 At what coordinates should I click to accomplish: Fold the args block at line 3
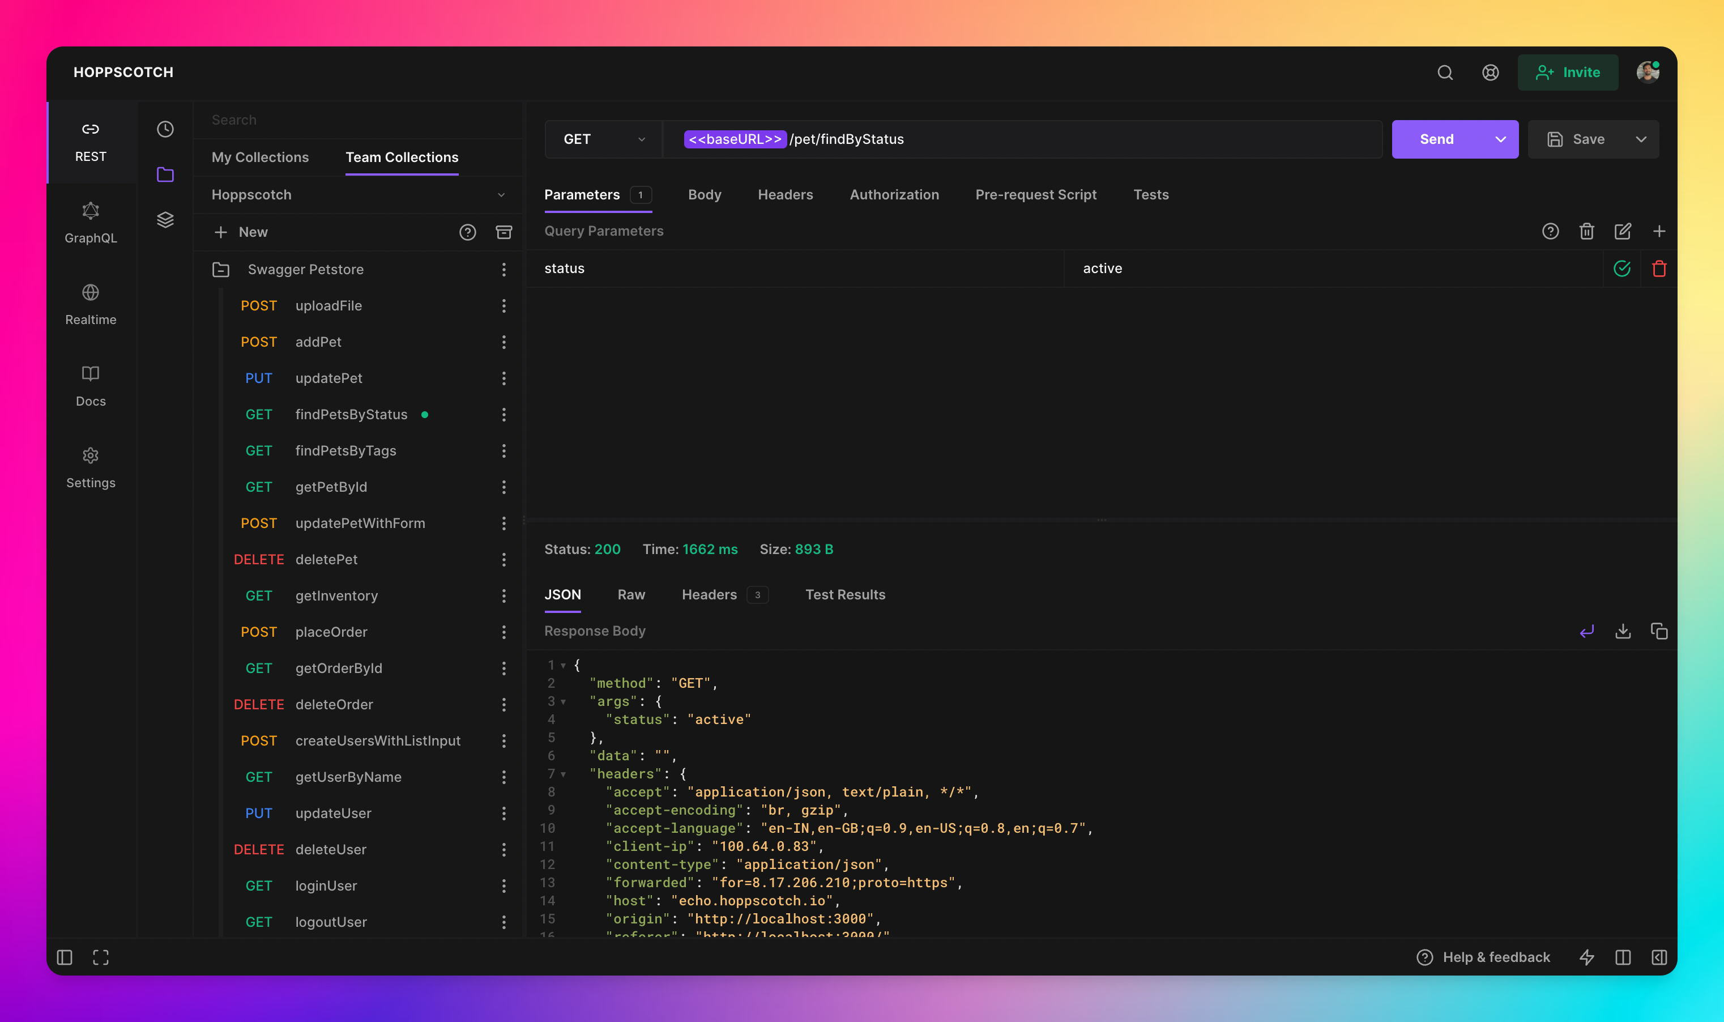[563, 702]
